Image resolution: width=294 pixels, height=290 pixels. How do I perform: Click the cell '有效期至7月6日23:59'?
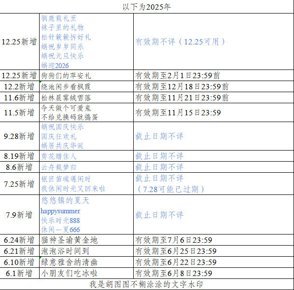pos(174,240)
